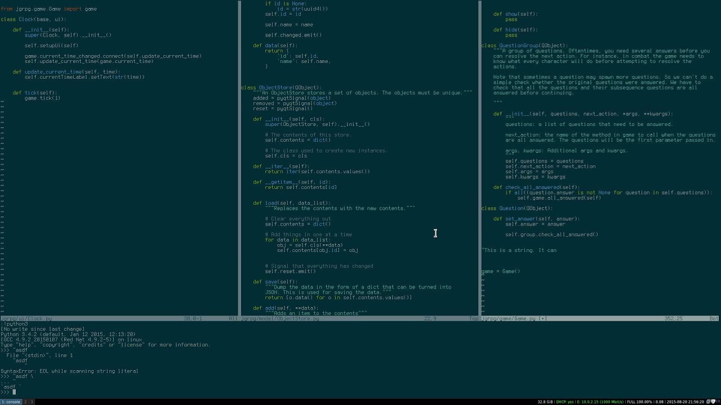Click the Python '>>>' prompt cursor line
Screen dimensions: 721x405
click(8, 392)
